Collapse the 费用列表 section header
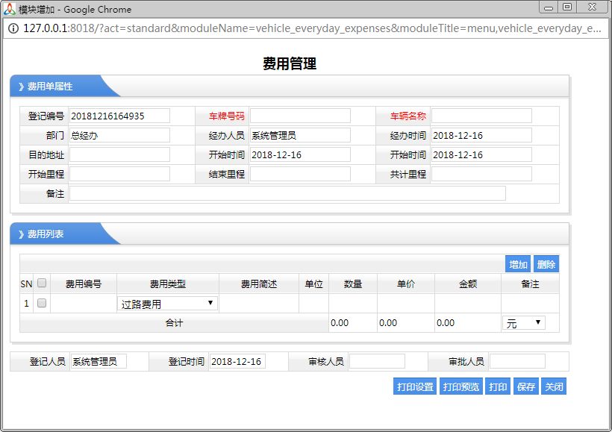The width and height of the screenshot is (612, 432). point(46,234)
